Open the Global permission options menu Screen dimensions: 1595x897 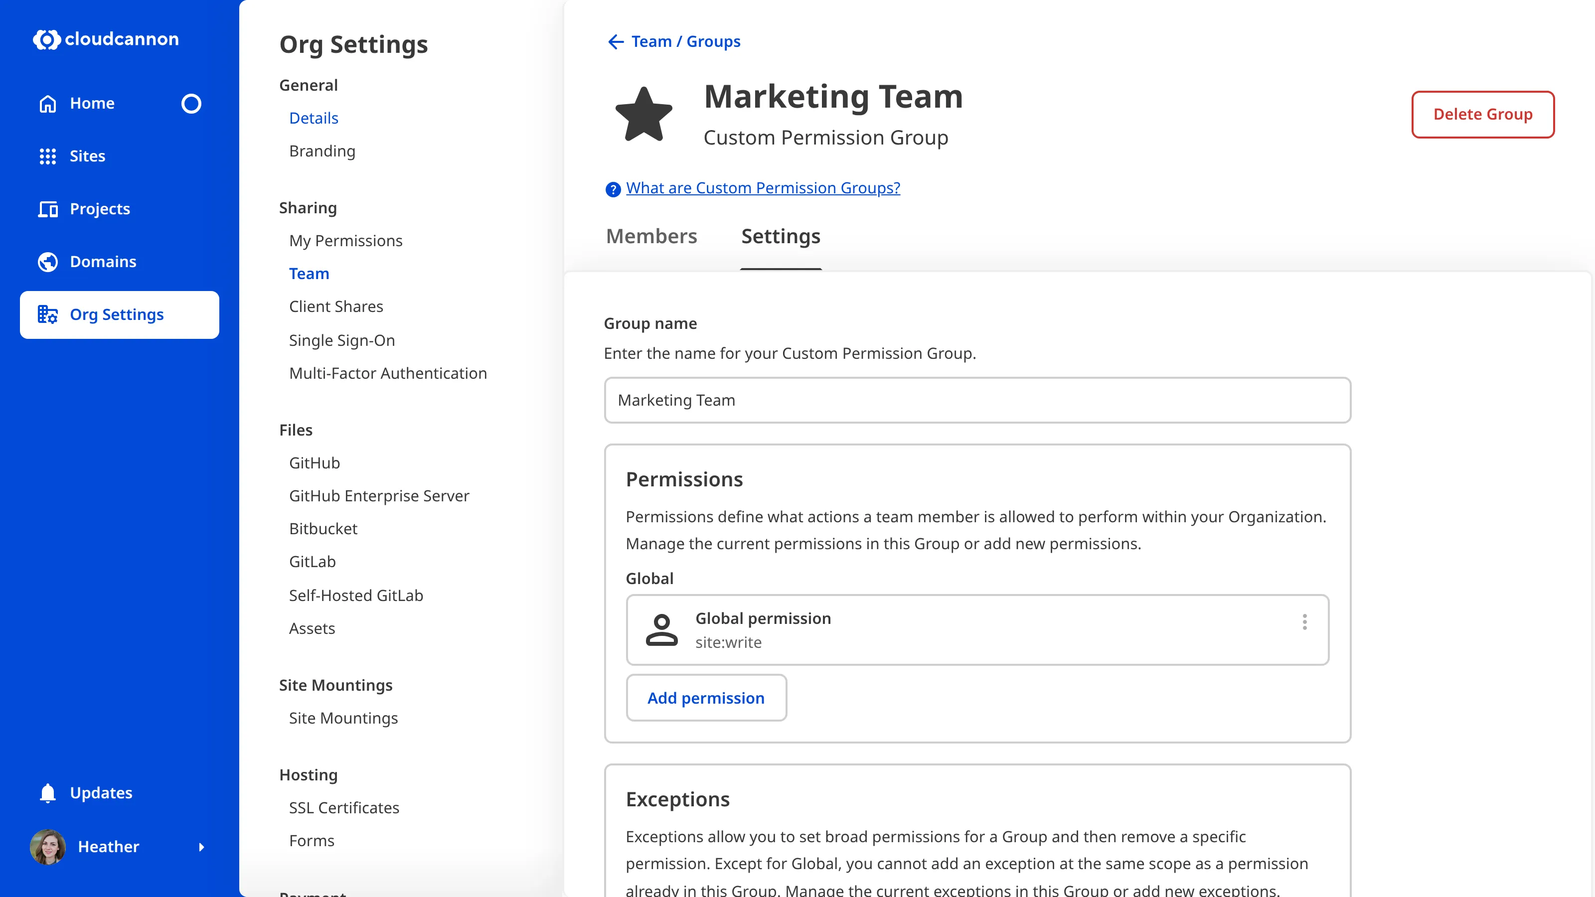click(x=1304, y=622)
